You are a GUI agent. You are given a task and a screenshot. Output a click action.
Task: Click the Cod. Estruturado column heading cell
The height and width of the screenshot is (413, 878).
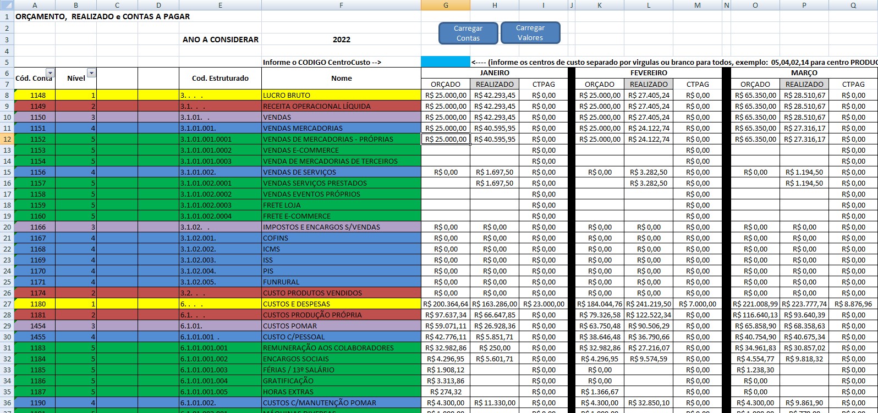(220, 78)
